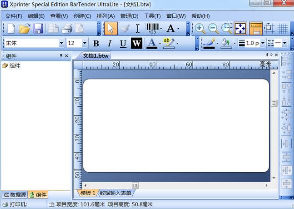Click the printer icon to print
The image size is (294, 209).
67,29
